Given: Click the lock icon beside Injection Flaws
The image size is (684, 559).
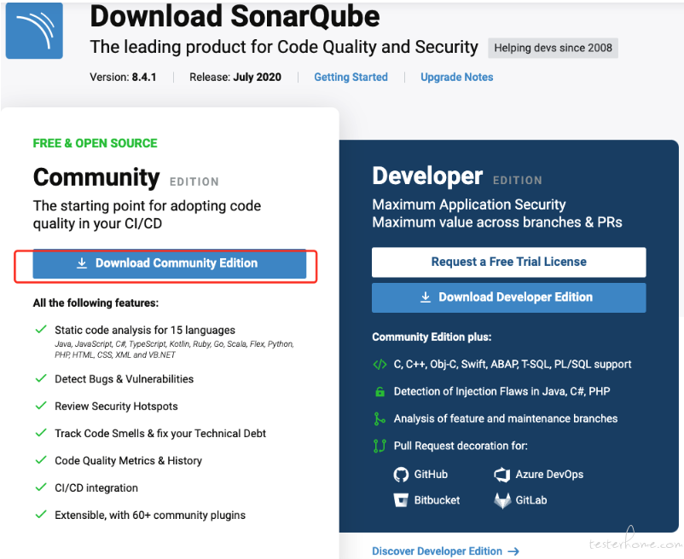Looking at the screenshot, I should 380,392.
